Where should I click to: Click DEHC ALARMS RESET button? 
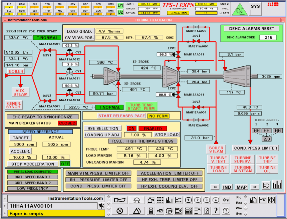point(252,29)
